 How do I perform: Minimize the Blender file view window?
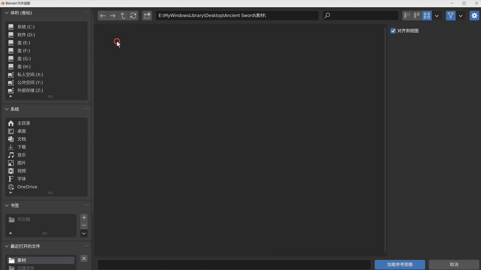click(x=452, y=3)
